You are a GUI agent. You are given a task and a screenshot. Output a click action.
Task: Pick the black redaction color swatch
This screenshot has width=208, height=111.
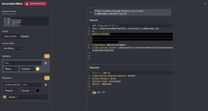click(38, 90)
